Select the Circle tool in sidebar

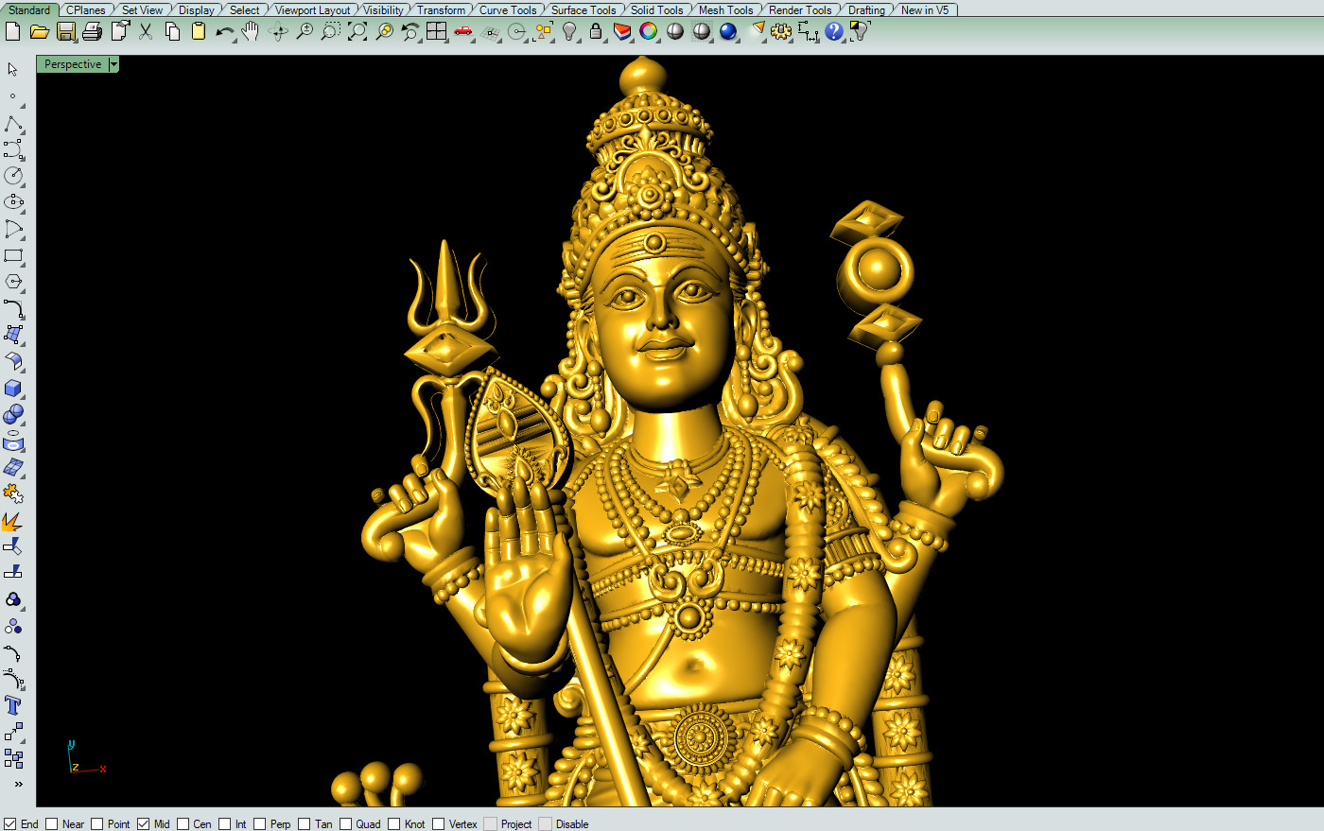(x=13, y=176)
